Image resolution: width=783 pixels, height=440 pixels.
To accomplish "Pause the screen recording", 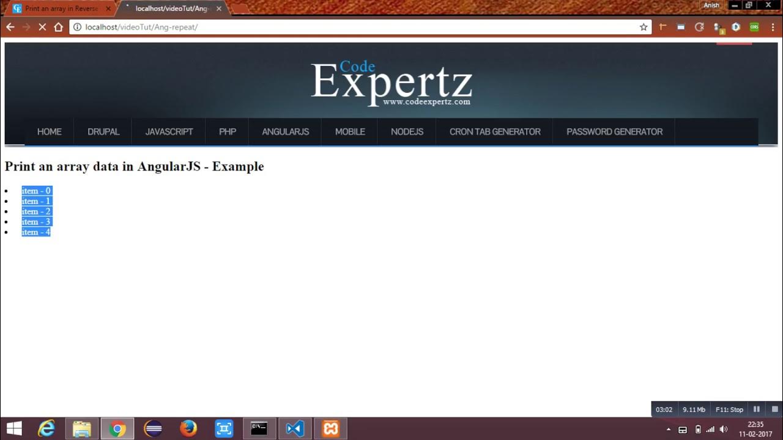I will point(757,409).
